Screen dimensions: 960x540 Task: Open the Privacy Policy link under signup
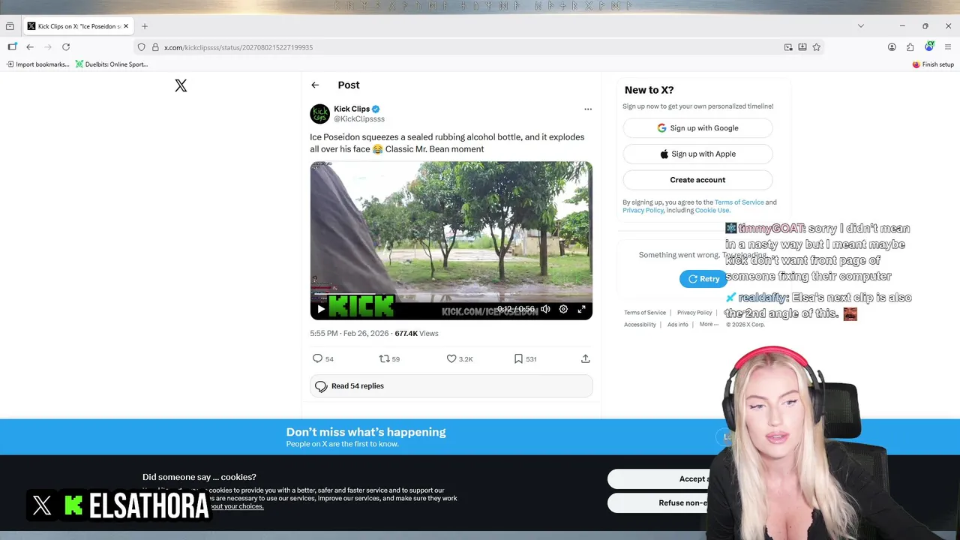pos(643,211)
